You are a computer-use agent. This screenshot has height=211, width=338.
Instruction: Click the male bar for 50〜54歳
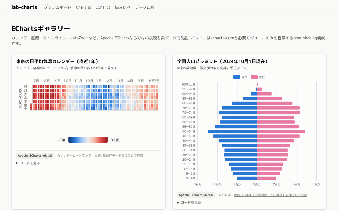pos(233,131)
